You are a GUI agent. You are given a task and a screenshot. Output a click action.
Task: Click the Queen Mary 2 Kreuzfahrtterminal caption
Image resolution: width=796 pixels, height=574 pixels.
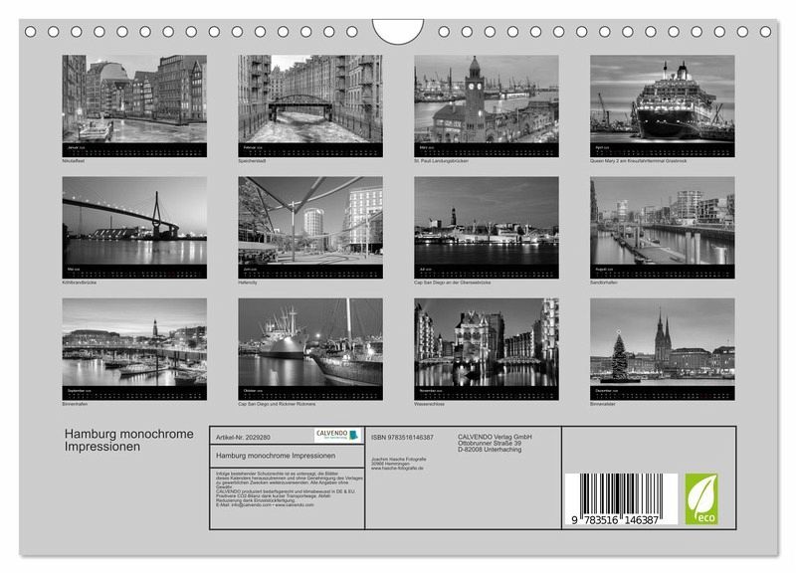638,161
